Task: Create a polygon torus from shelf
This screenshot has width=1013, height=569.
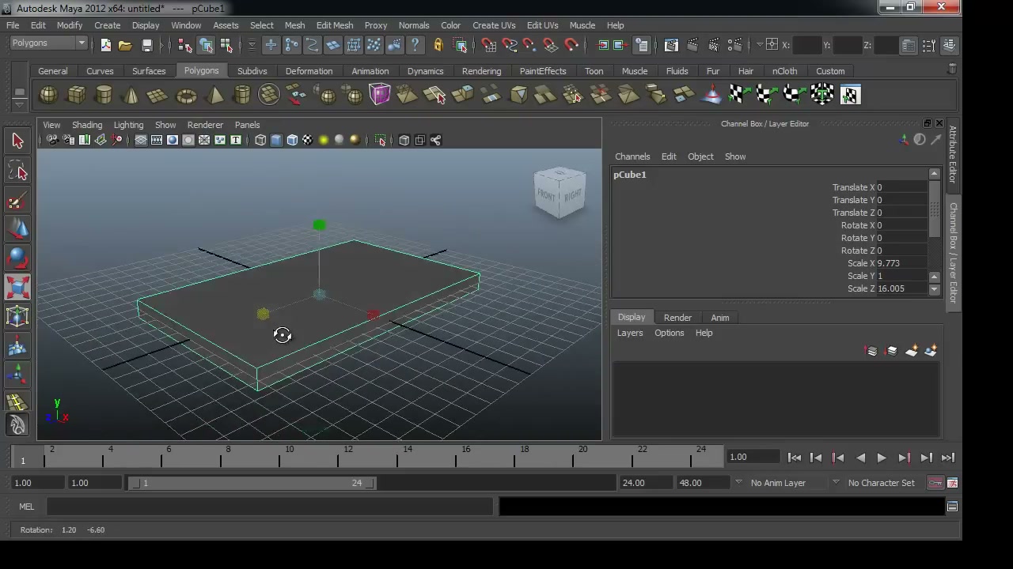Action: 186,95
